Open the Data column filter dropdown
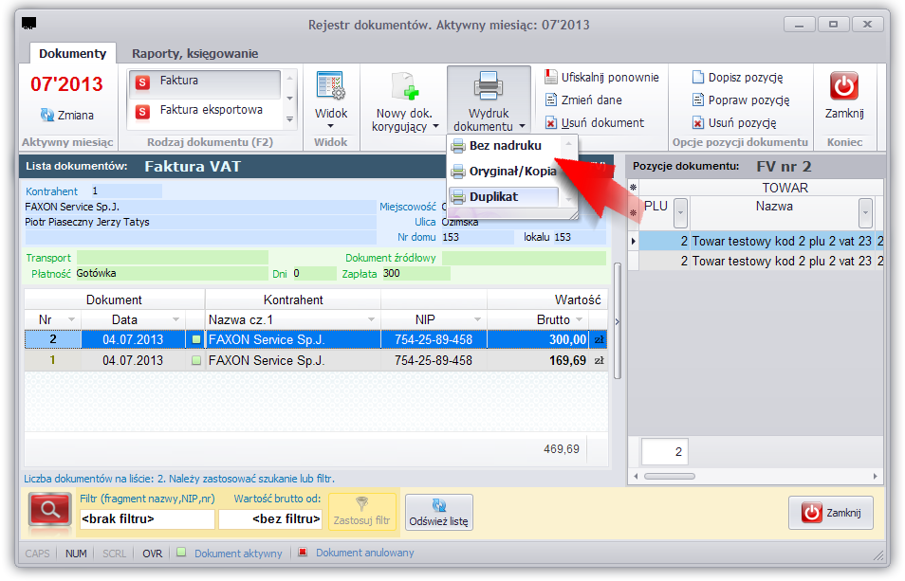This screenshot has height=581, width=905. (176, 319)
